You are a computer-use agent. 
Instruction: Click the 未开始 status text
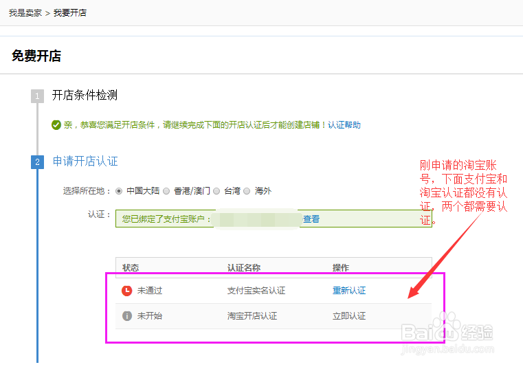click(x=150, y=316)
